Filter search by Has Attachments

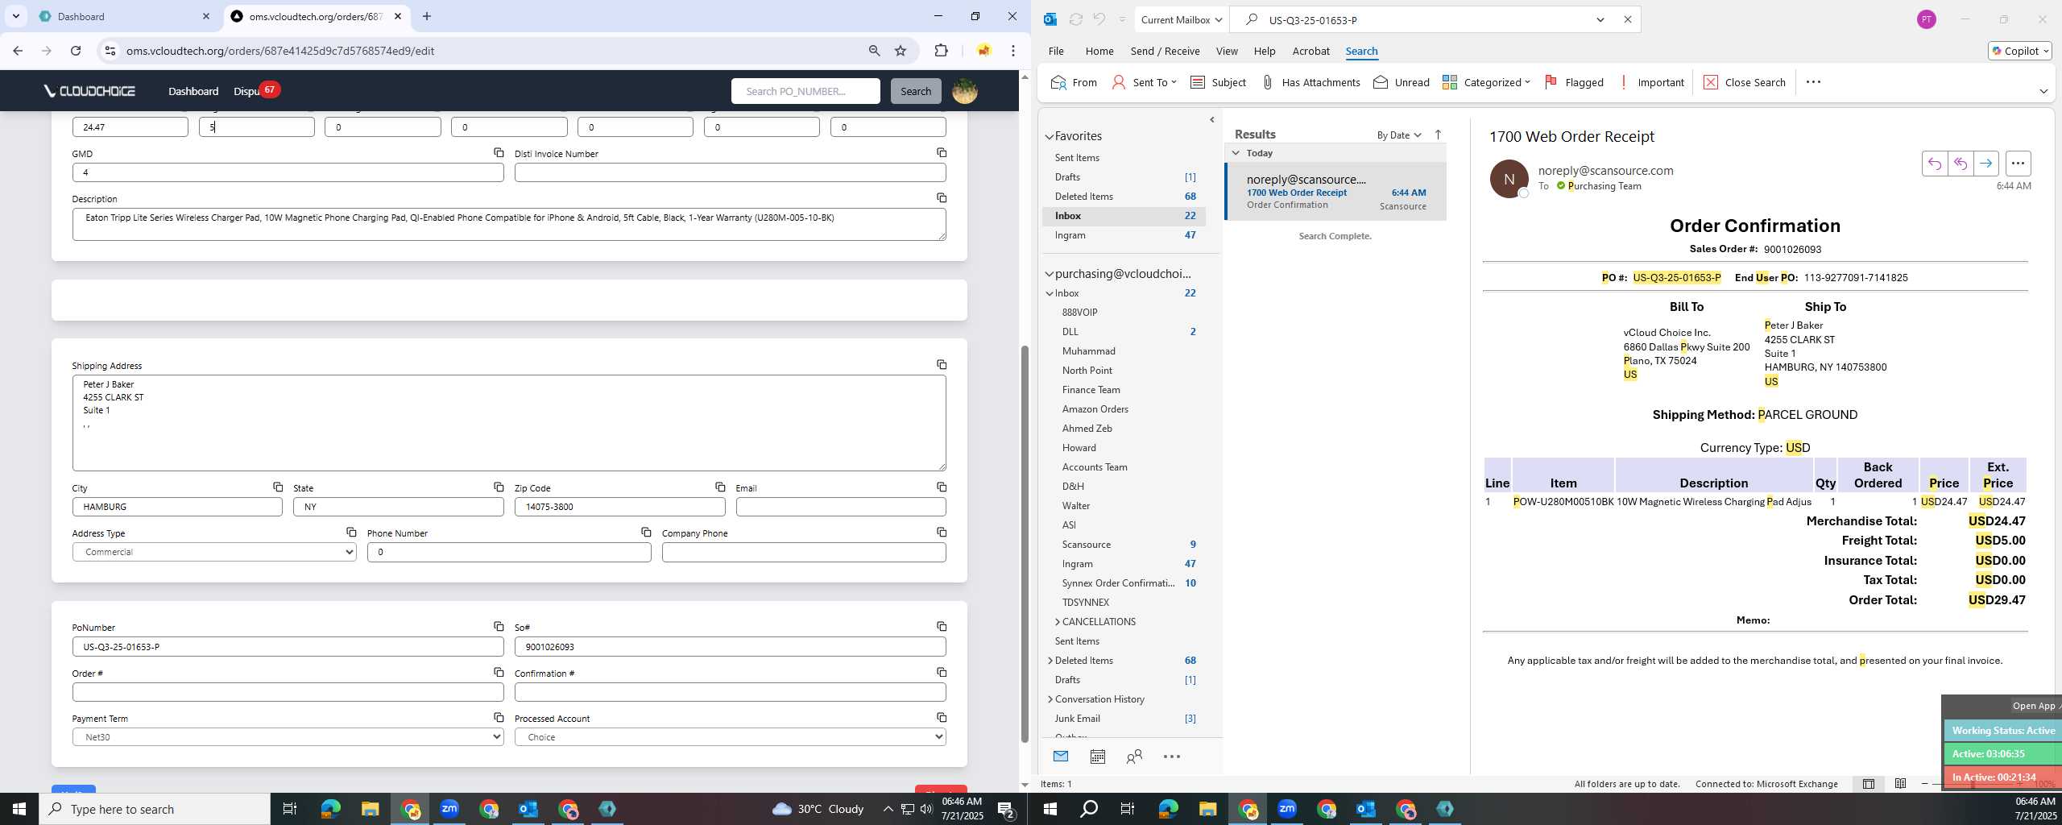coord(1310,82)
